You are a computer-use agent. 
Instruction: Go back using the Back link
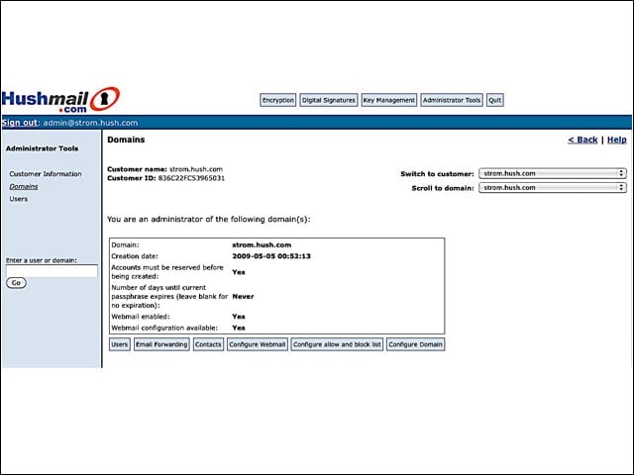582,140
